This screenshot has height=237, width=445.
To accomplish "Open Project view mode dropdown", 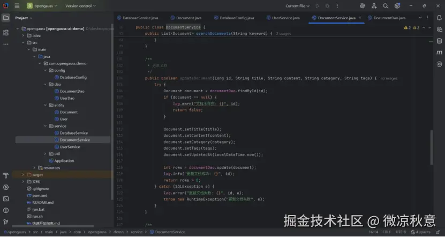I will (24, 18).
